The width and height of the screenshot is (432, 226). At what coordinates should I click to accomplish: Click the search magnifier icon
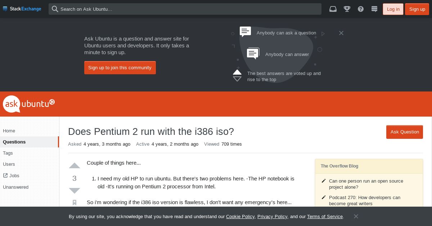pos(55,9)
